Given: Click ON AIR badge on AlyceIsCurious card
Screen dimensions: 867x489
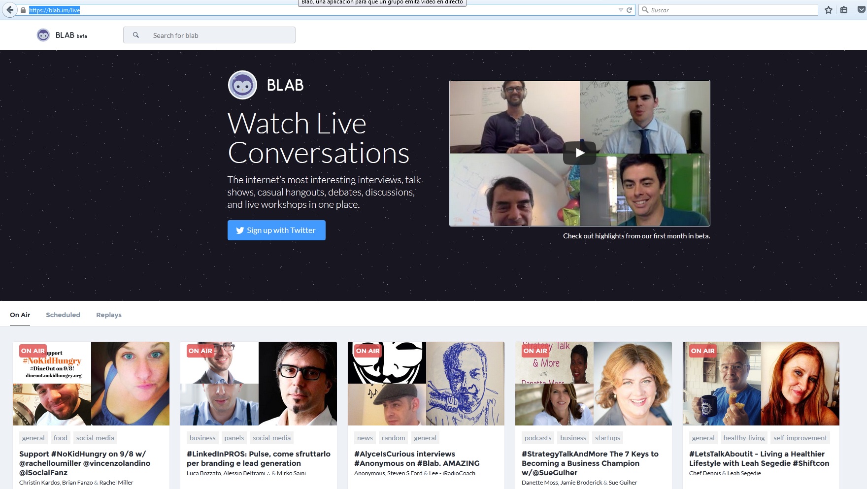Looking at the screenshot, I should tap(367, 351).
